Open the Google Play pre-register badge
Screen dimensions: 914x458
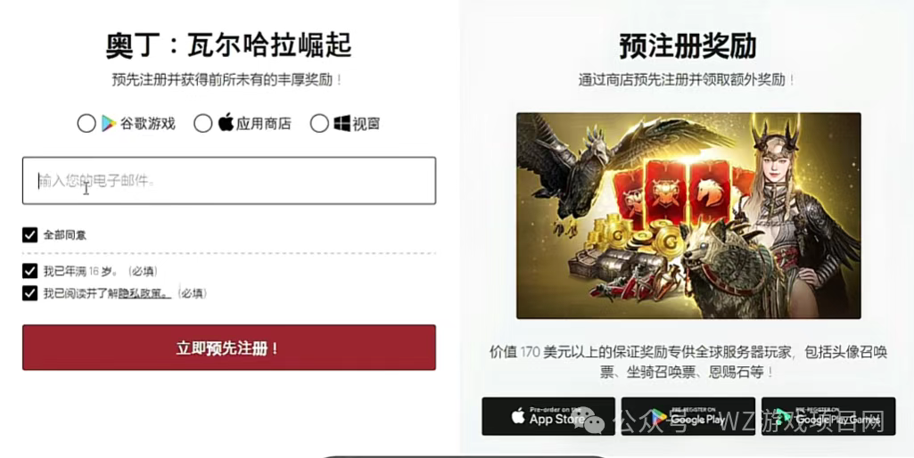click(688, 416)
